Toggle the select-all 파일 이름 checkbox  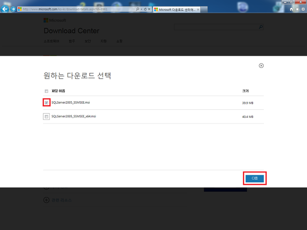(46, 91)
